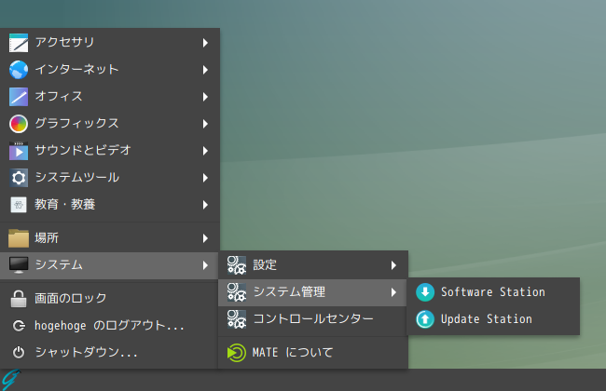
Task: Open the 教育・教養 category
Action: click(x=110, y=205)
